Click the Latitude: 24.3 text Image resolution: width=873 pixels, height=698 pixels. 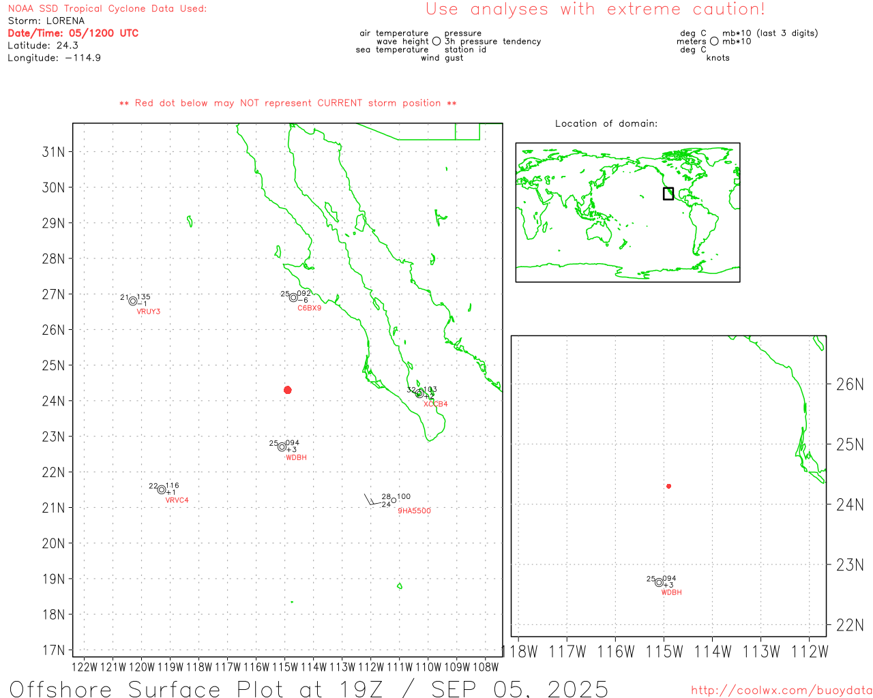[x=43, y=46]
